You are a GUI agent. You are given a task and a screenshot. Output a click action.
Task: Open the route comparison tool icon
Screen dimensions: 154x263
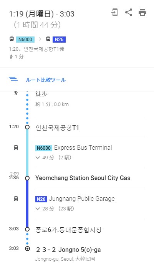tap(13, 79)
